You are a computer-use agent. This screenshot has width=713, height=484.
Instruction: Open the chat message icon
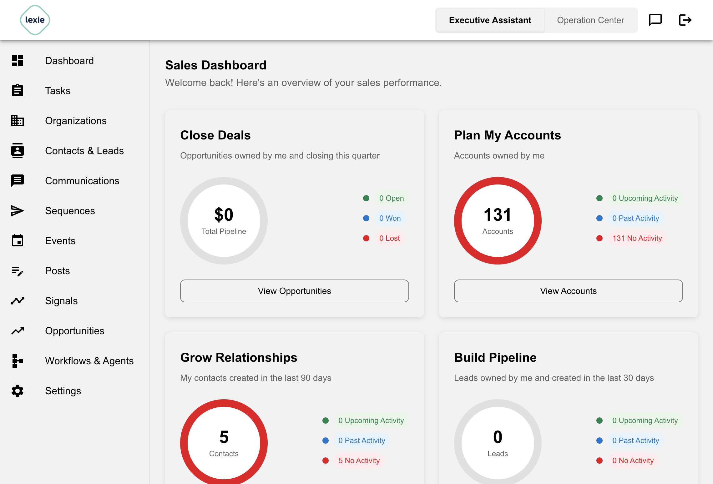coord(655,20)
